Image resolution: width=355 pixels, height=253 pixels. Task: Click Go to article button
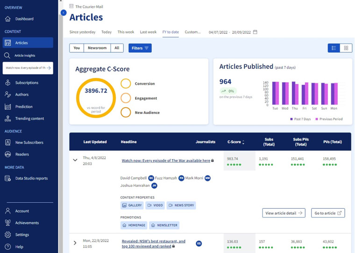[x=328, y=213]
